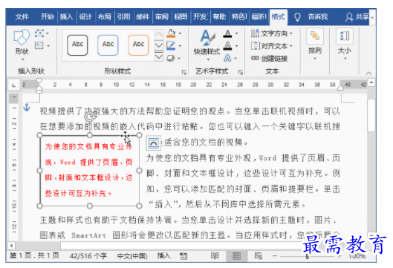Viewport: 393px width, 268px height.
Task: Click the rotation handle above text box
Action: tap(90, 117)
